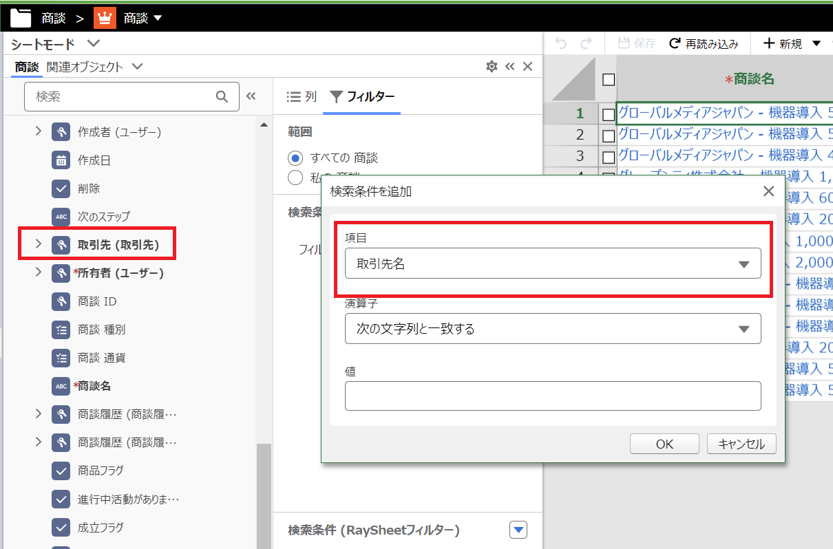
Task: Open the 関連オブジェクト tab
Action: pos(85,67)
